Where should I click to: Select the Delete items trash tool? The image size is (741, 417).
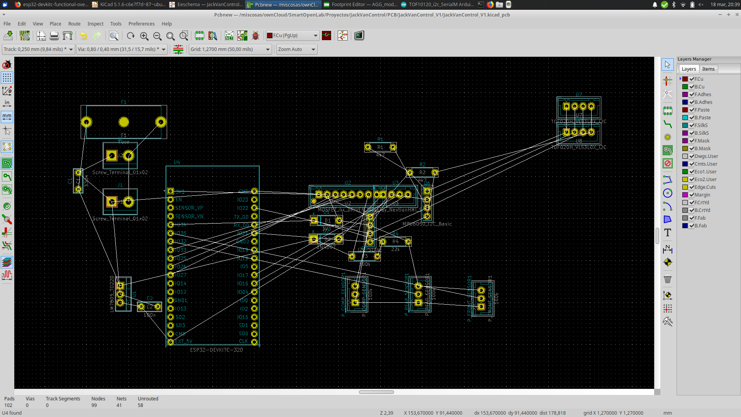[667, 279]
